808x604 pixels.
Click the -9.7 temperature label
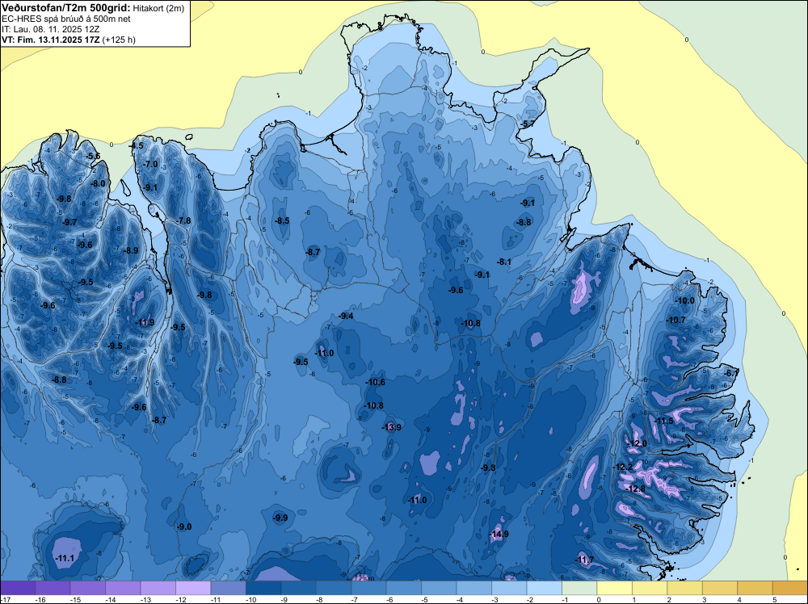[x=69, y=222]
